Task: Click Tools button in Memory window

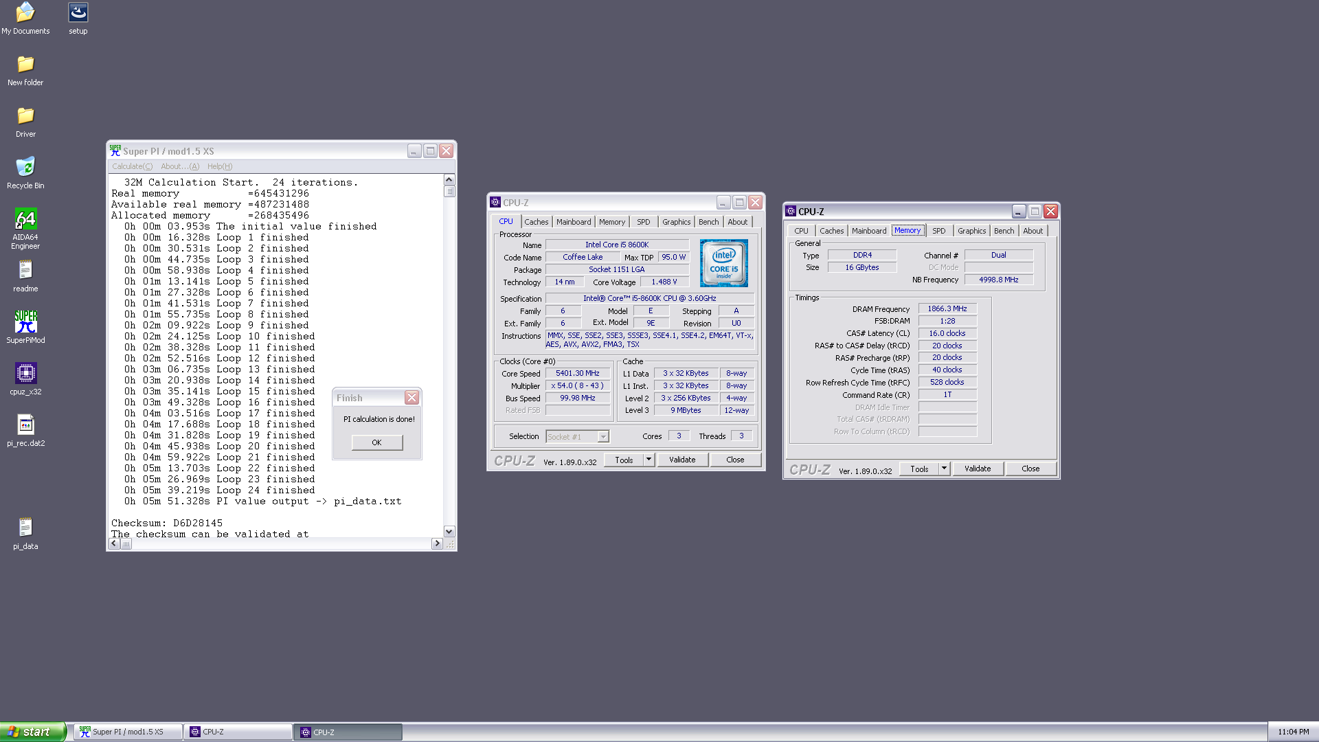Action: pyautogui.click(x=919, y=469)
